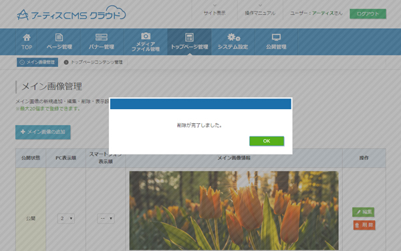Click the 削除が完了しました message text
This screenshot has height=251, width=401.
click(x=199, y=125)
